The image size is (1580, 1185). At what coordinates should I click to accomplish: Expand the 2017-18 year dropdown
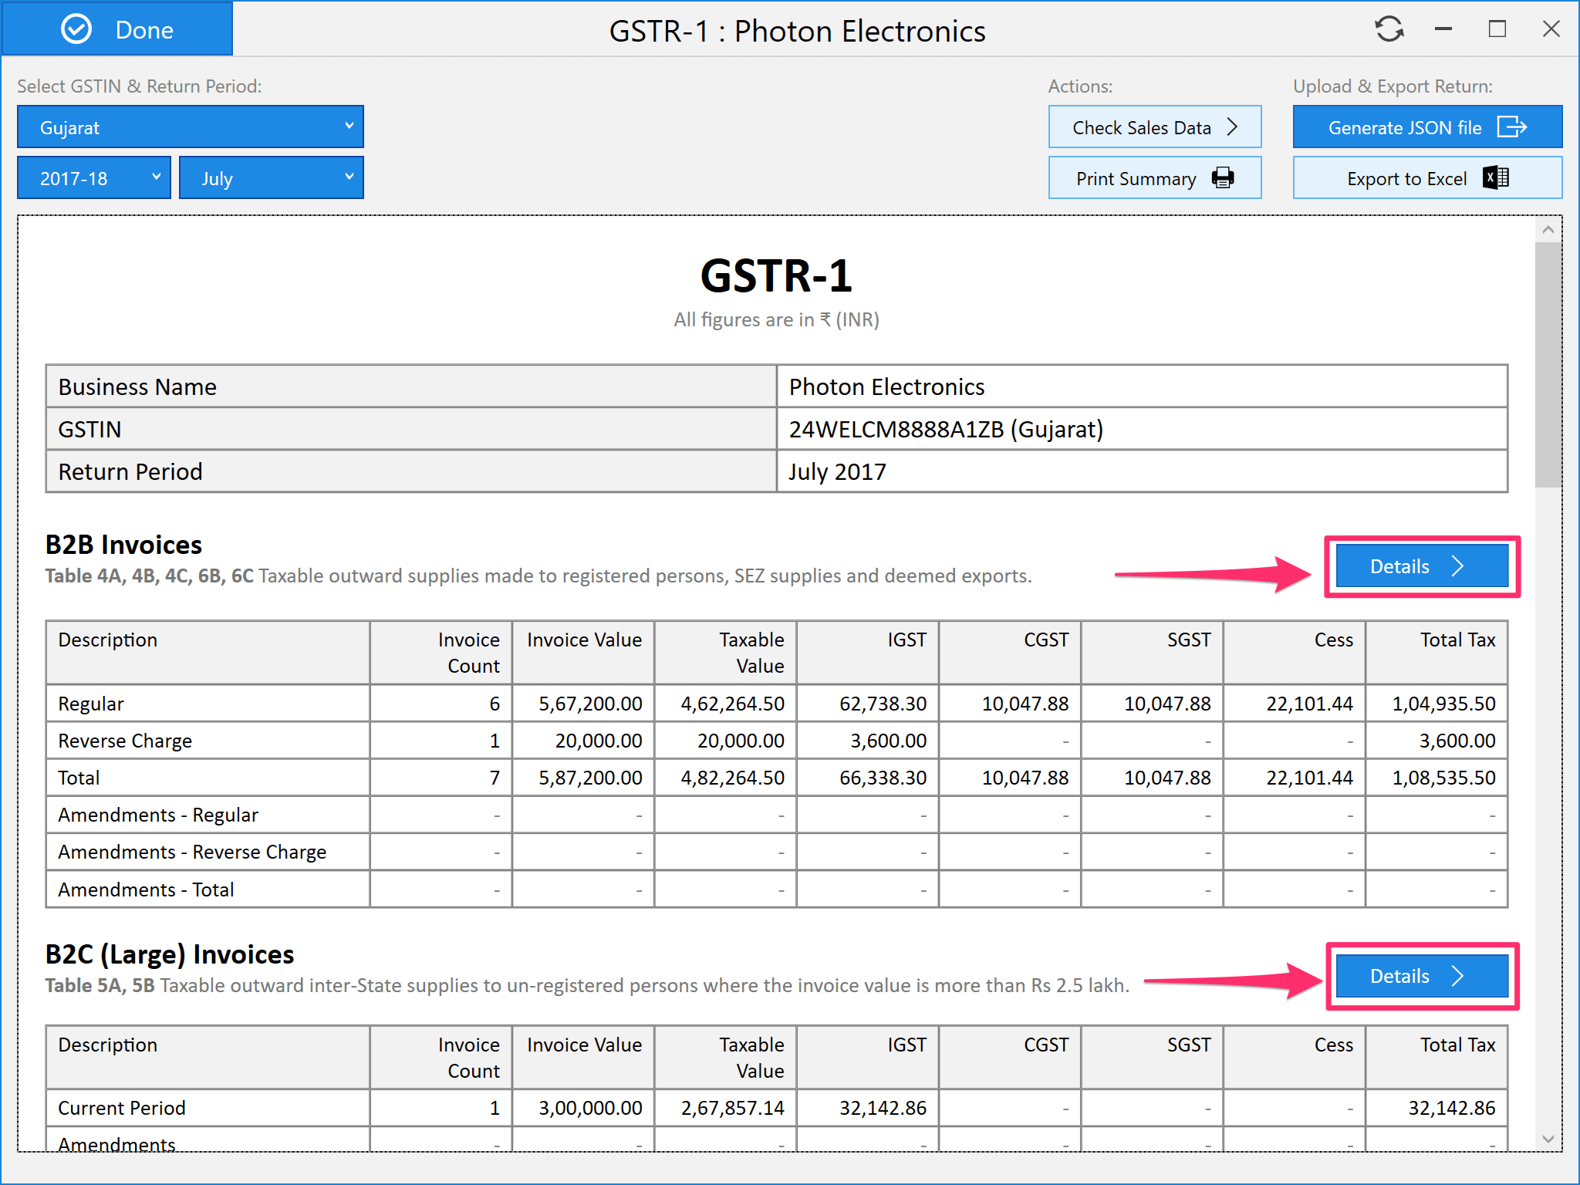pyautogui.click(x=94, y=178)
